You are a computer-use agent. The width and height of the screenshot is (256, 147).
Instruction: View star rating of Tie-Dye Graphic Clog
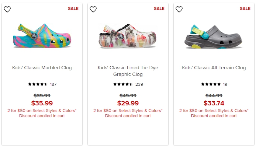(x=123, y=84)
